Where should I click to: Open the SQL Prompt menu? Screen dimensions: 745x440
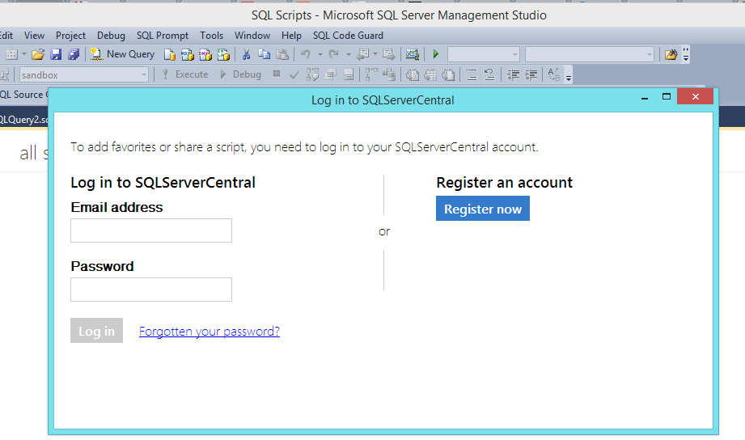coord(162,36)
